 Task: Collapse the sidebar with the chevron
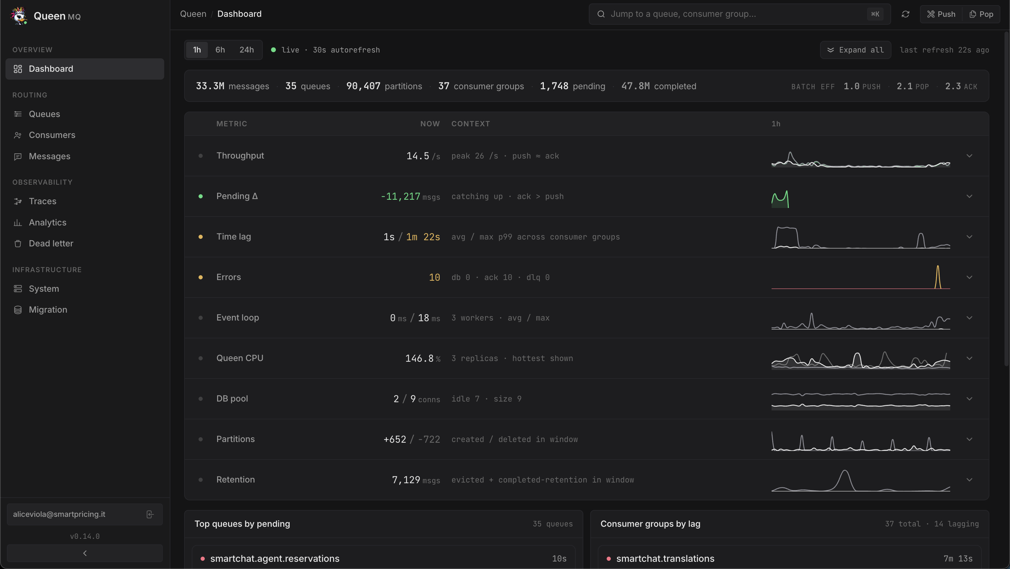coord(85,553)
